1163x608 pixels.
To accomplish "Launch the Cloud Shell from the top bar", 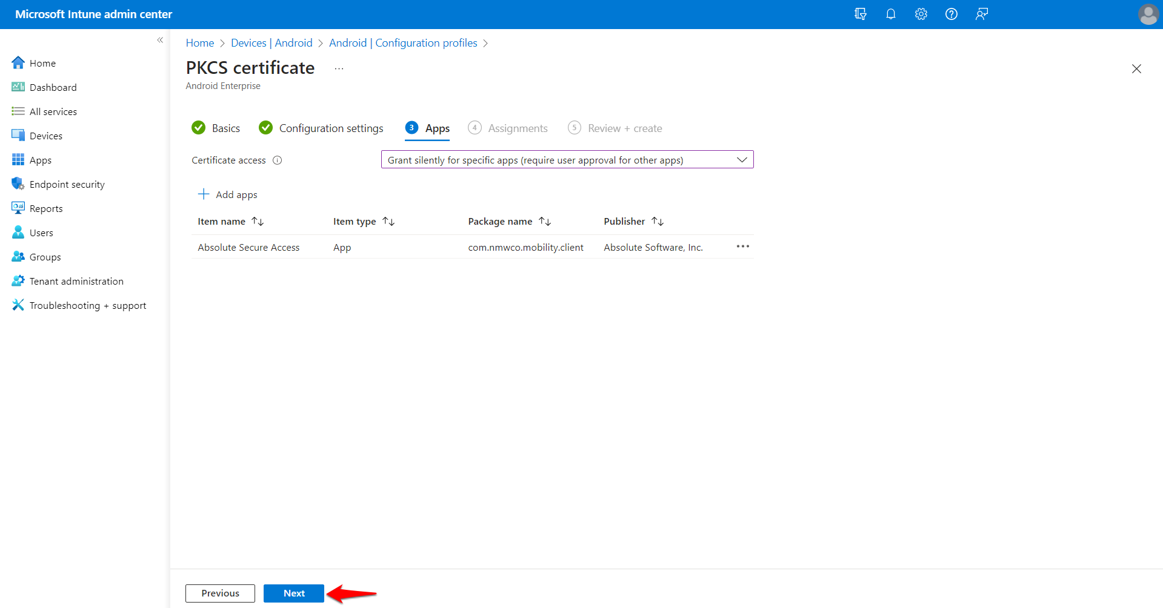I will click(x=860, y=14).
